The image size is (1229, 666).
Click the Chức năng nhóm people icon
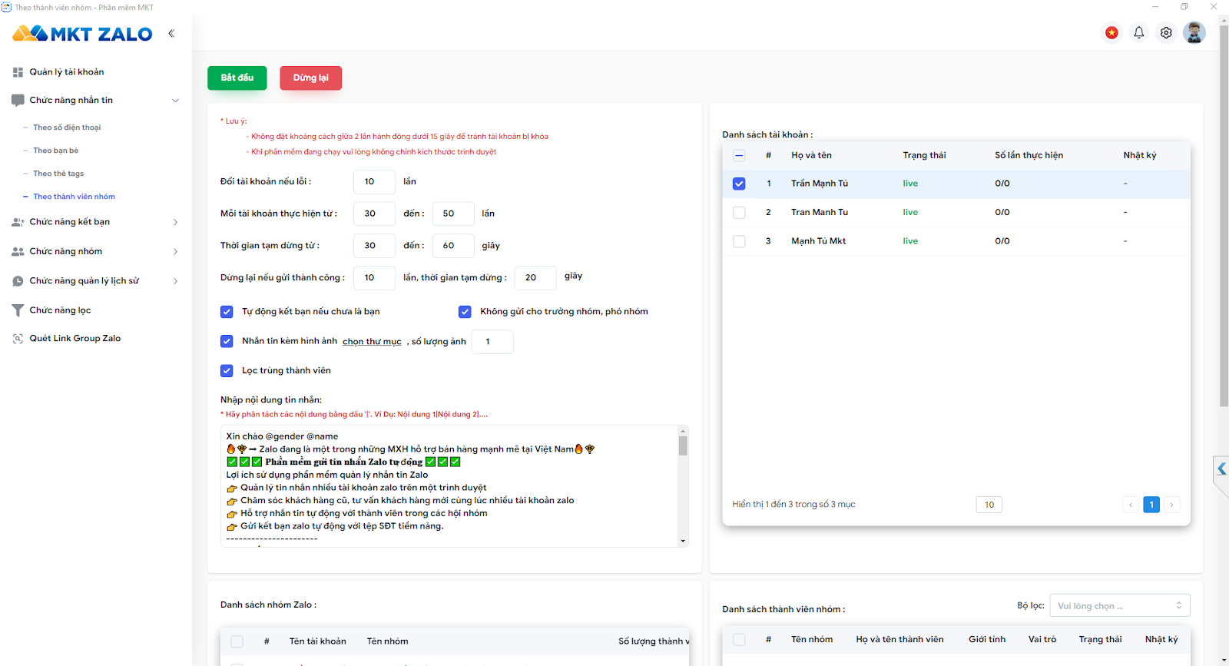click(18, 251)
